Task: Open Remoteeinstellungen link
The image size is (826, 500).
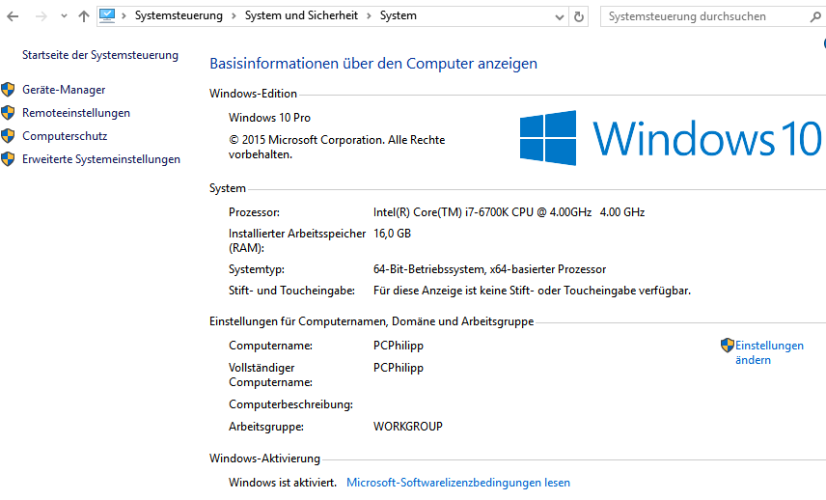Action: [76, 113]
